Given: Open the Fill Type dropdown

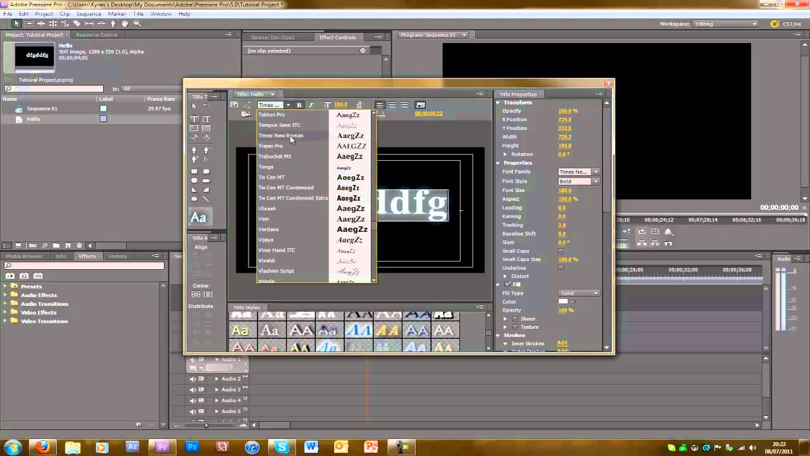Looking at the screenshot, I should [x=578, y=293].
